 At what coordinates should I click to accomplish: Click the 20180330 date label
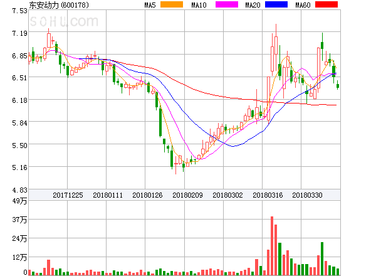[307, 195]
